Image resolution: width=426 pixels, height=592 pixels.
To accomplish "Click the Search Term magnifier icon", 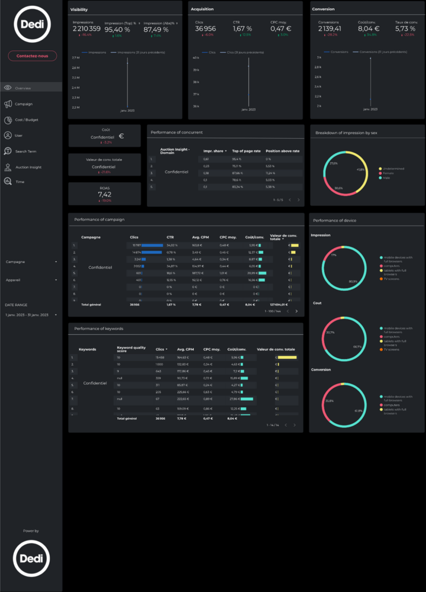I will click(x=8, y=151).
